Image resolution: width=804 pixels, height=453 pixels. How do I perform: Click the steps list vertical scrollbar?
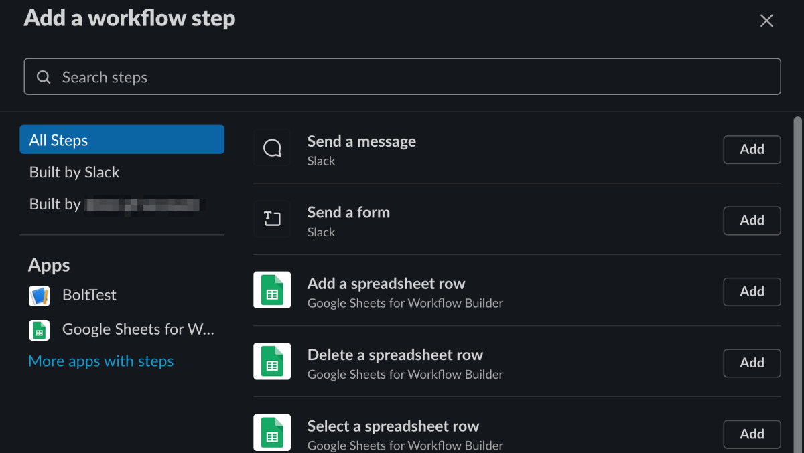(797, 284)
